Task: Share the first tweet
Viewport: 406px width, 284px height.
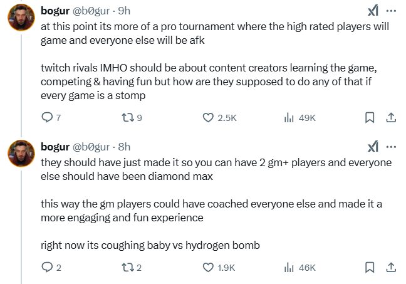Action: click(x=390, y=117)
